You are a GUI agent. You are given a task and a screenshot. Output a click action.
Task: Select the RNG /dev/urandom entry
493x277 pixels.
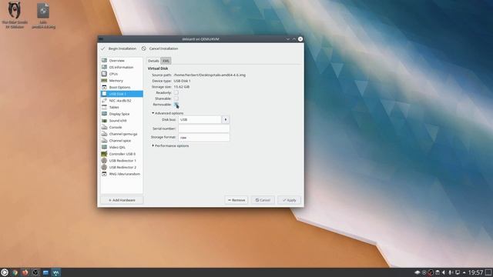(122, 174)
